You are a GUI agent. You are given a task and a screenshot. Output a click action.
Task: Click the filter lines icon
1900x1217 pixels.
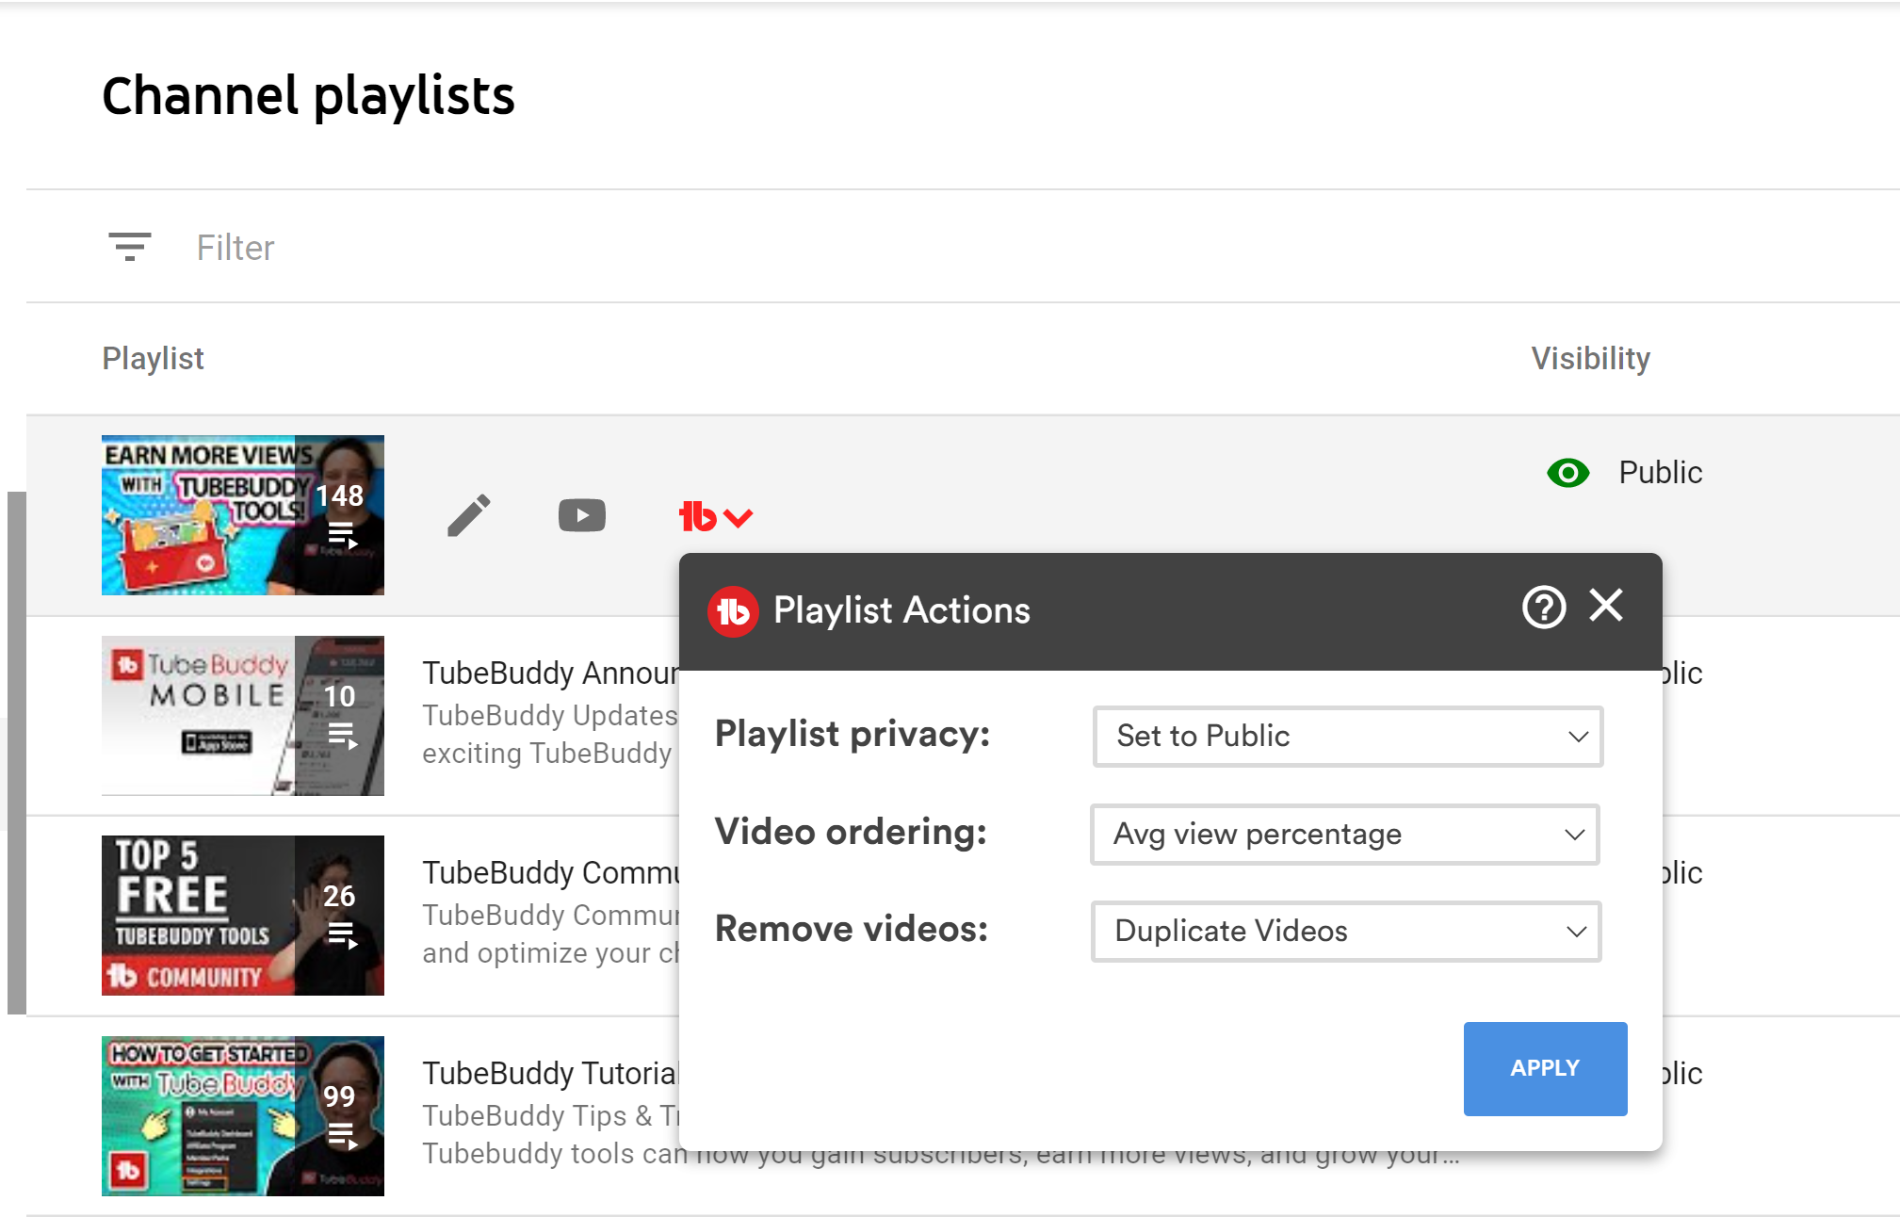[130, 247]
